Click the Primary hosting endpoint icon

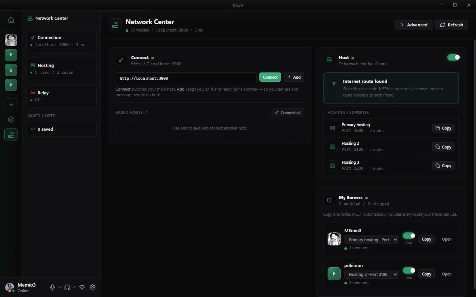(x=333, y=128)
